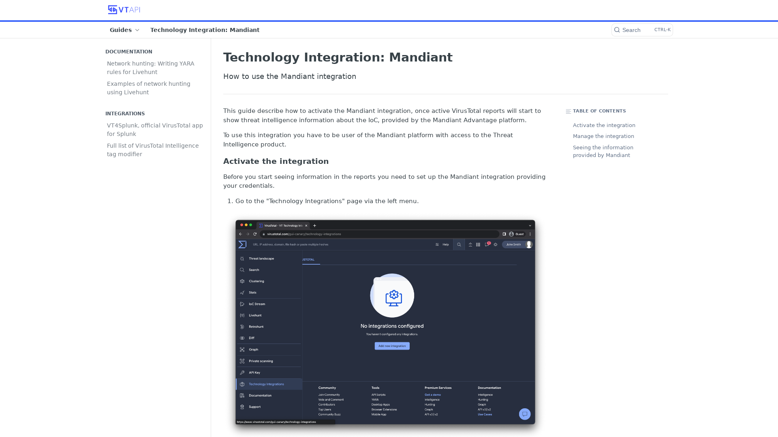Screen dimensions: 778x437
Task: Open the Search with CTRL-K input field
Action: 642,30
